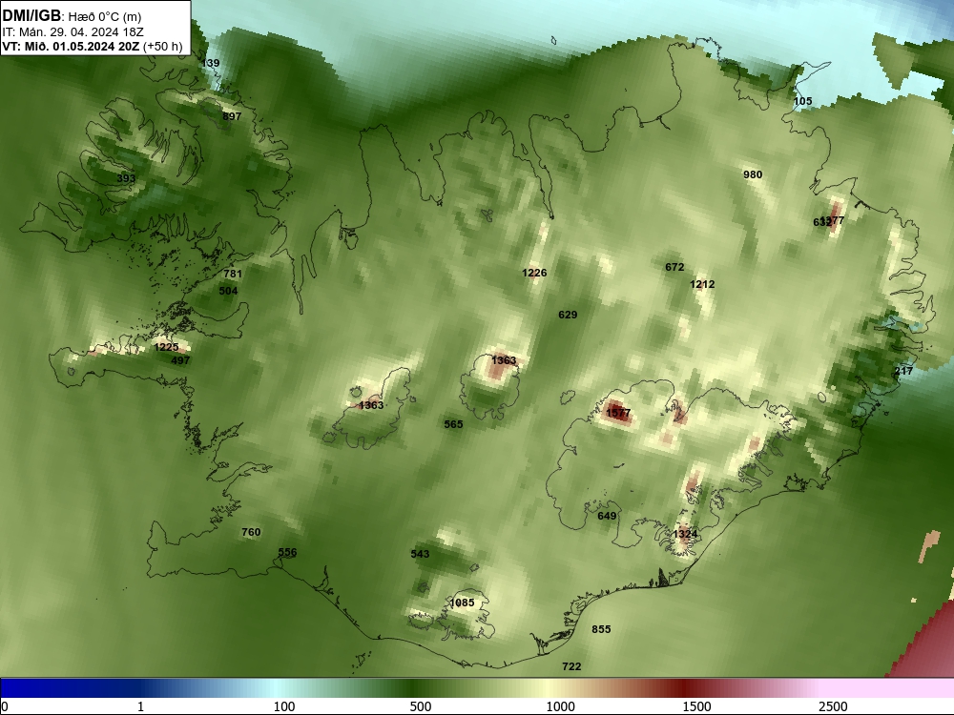Image resolution: width=954 pixels, height=715 pixels.
Task: Click the 'DMI/IGB' title text
Action: (31, 16)
